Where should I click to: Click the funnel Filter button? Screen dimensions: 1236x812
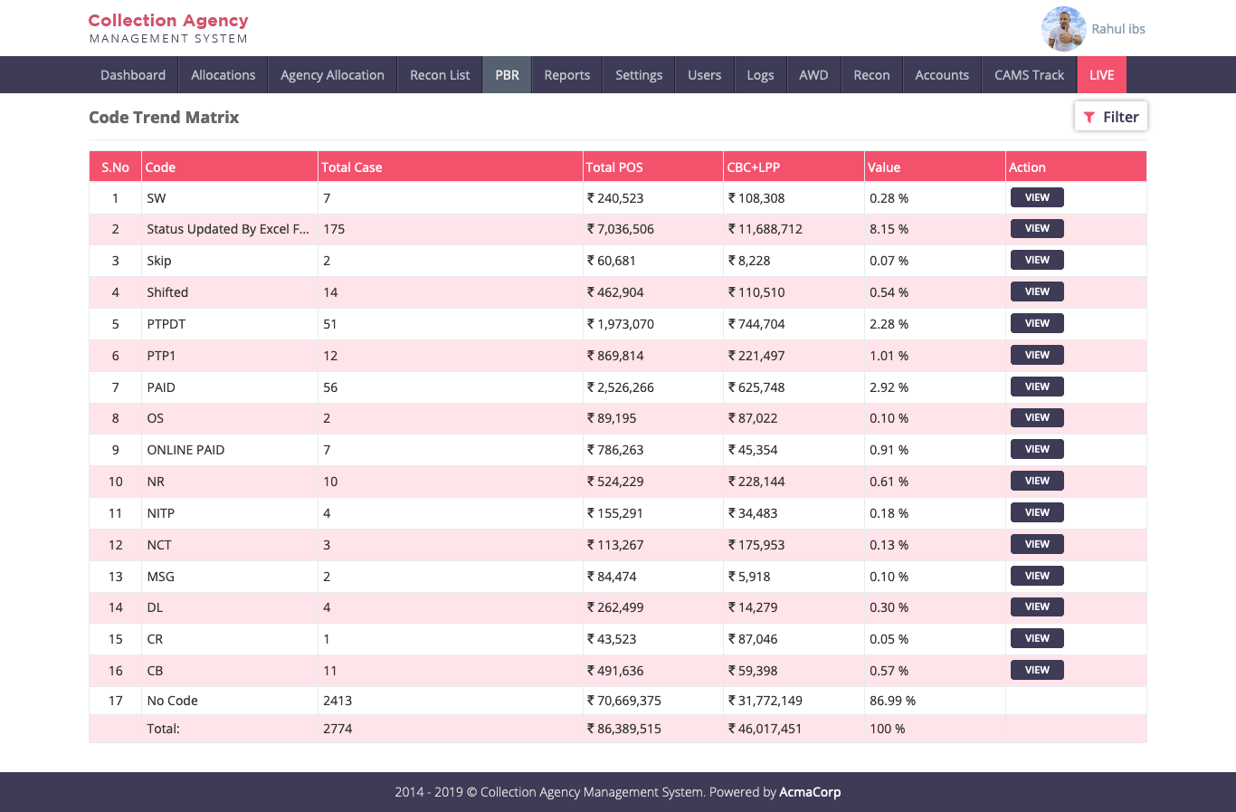click(x=1110, y=117)
